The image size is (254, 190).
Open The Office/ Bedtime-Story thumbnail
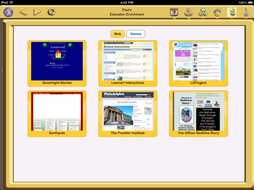(198, 113)
